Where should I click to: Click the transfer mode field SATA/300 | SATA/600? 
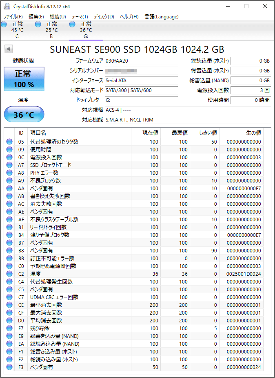[x=141, y=90]
